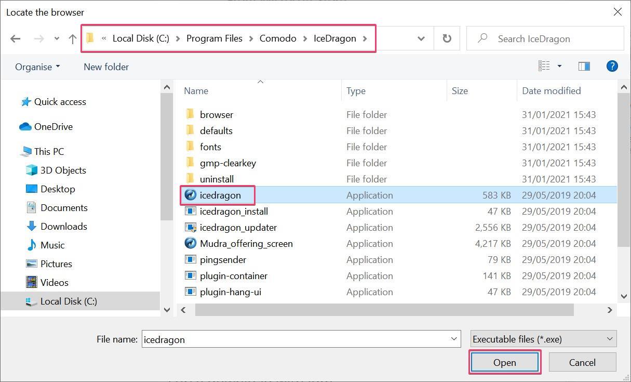Go up one folder level
This screenshot has width=631, height=382.
[x=73, y=38]
